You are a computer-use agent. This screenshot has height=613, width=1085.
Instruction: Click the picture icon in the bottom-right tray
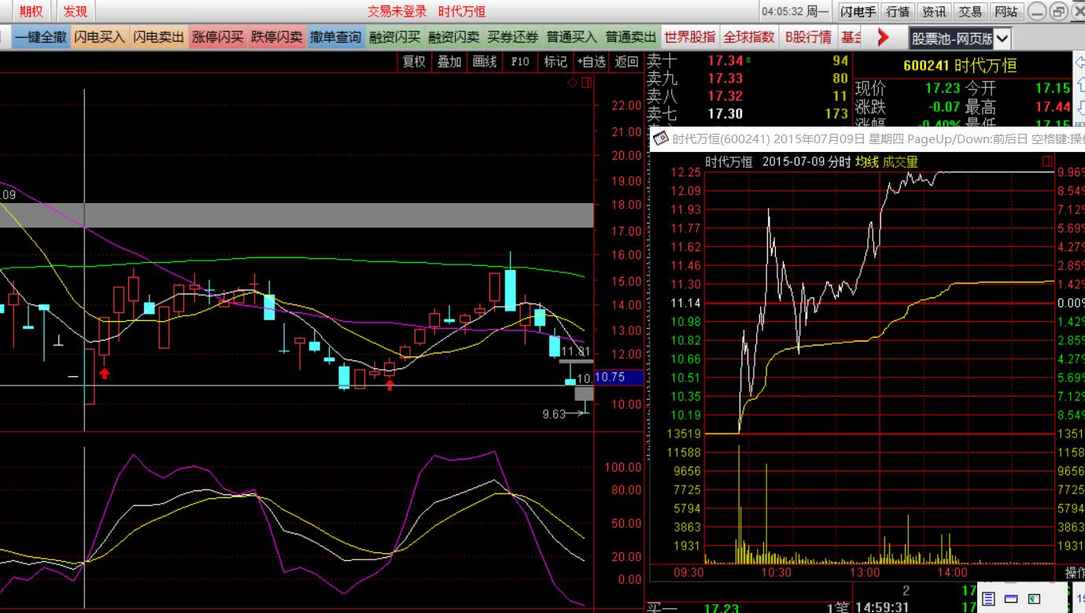click(1035, 599)
